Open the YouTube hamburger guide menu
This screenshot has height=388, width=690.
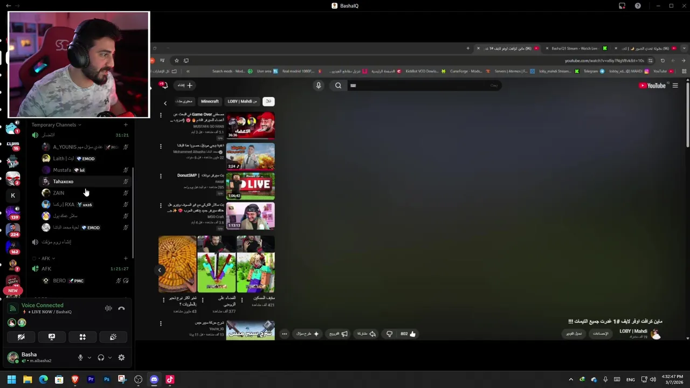pos(675,86)
